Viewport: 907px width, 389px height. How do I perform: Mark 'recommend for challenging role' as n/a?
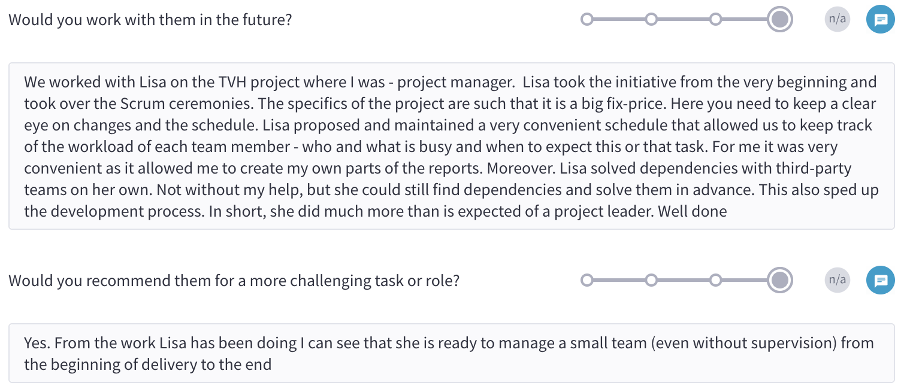(x=837, y=280)
